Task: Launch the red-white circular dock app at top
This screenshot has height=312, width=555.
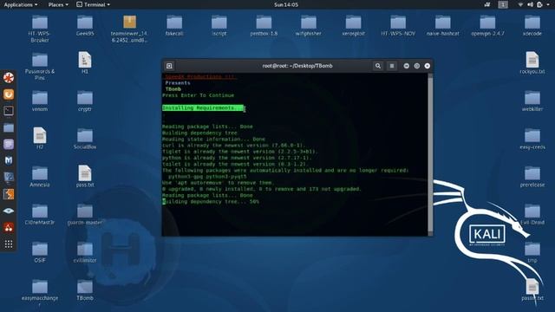Action: [9, 77]
